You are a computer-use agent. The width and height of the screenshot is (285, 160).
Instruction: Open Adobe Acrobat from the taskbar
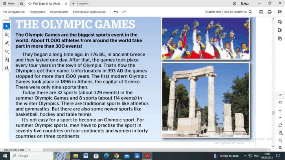click(147, 156)
